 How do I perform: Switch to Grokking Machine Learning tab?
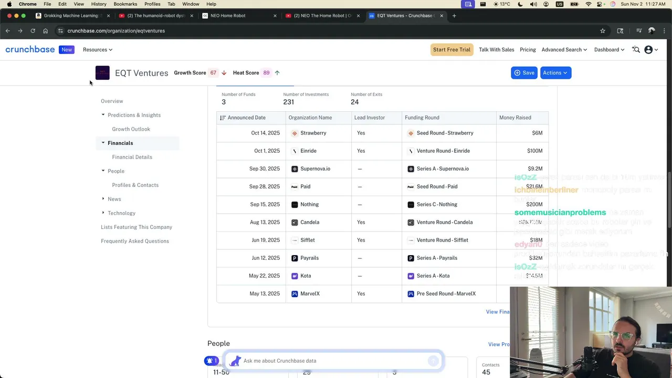tap(72, 16)
